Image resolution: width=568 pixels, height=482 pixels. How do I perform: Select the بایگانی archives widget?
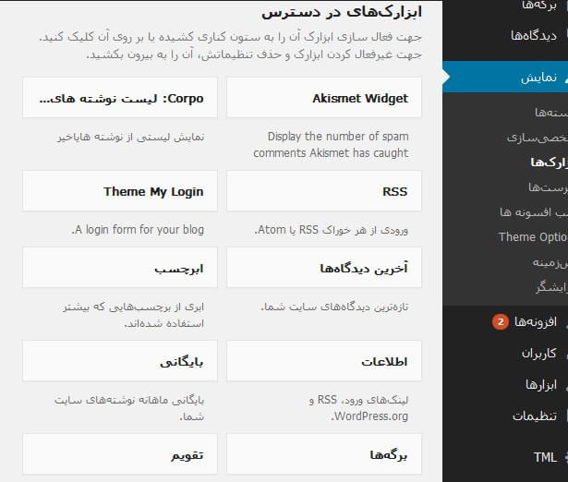point(120,361)
